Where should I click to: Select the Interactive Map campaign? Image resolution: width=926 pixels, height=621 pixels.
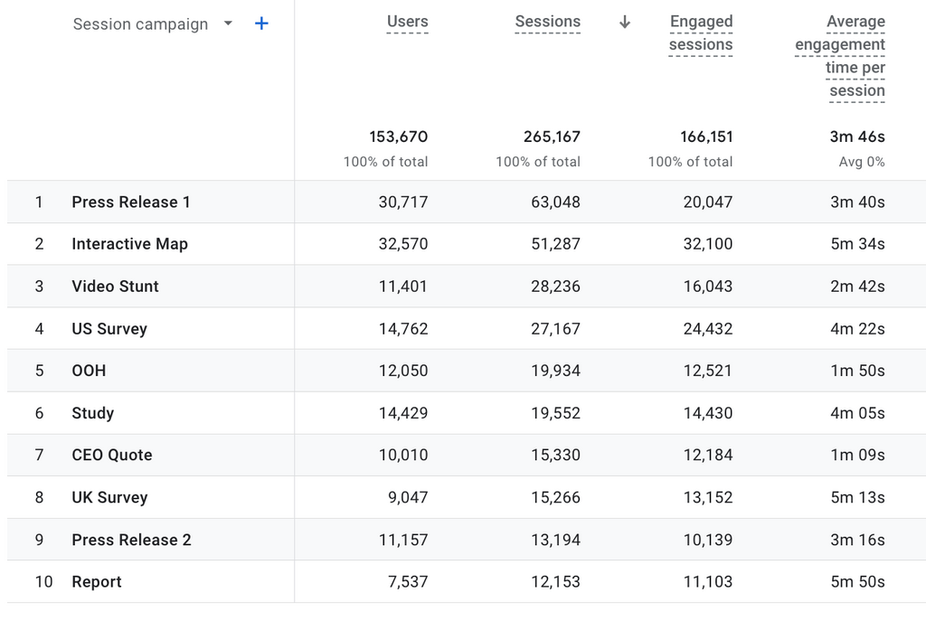point(130,244)
